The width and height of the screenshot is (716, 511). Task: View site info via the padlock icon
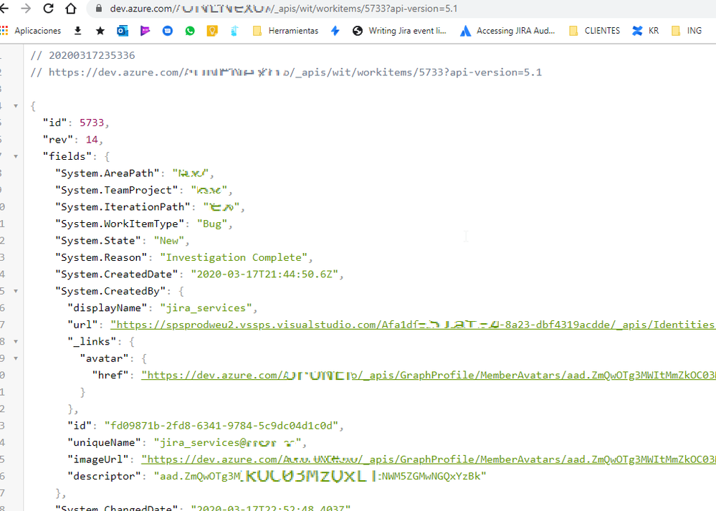(x=99, y=8)
